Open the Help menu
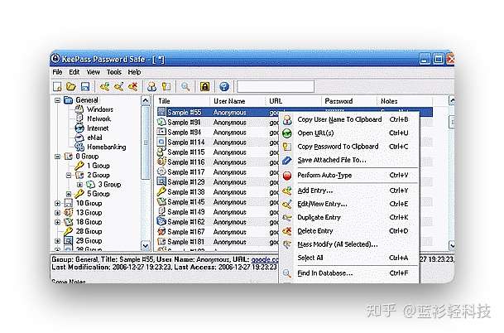 click(134, 72)
